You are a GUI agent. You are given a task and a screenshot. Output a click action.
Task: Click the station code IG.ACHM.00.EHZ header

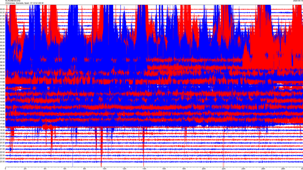[x=13, y=1]
